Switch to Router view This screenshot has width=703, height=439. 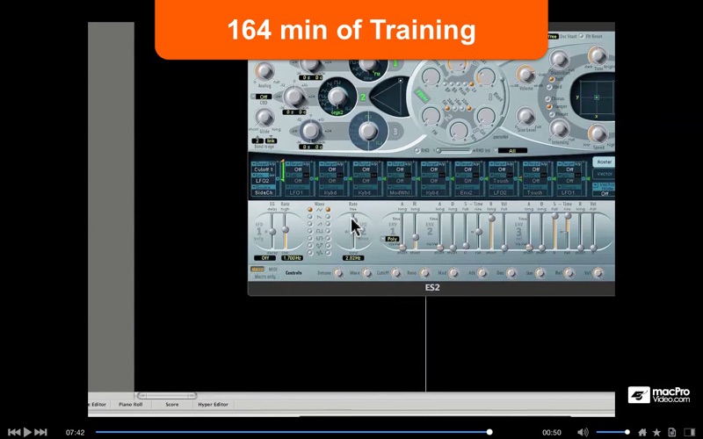[x=604, y=162]
